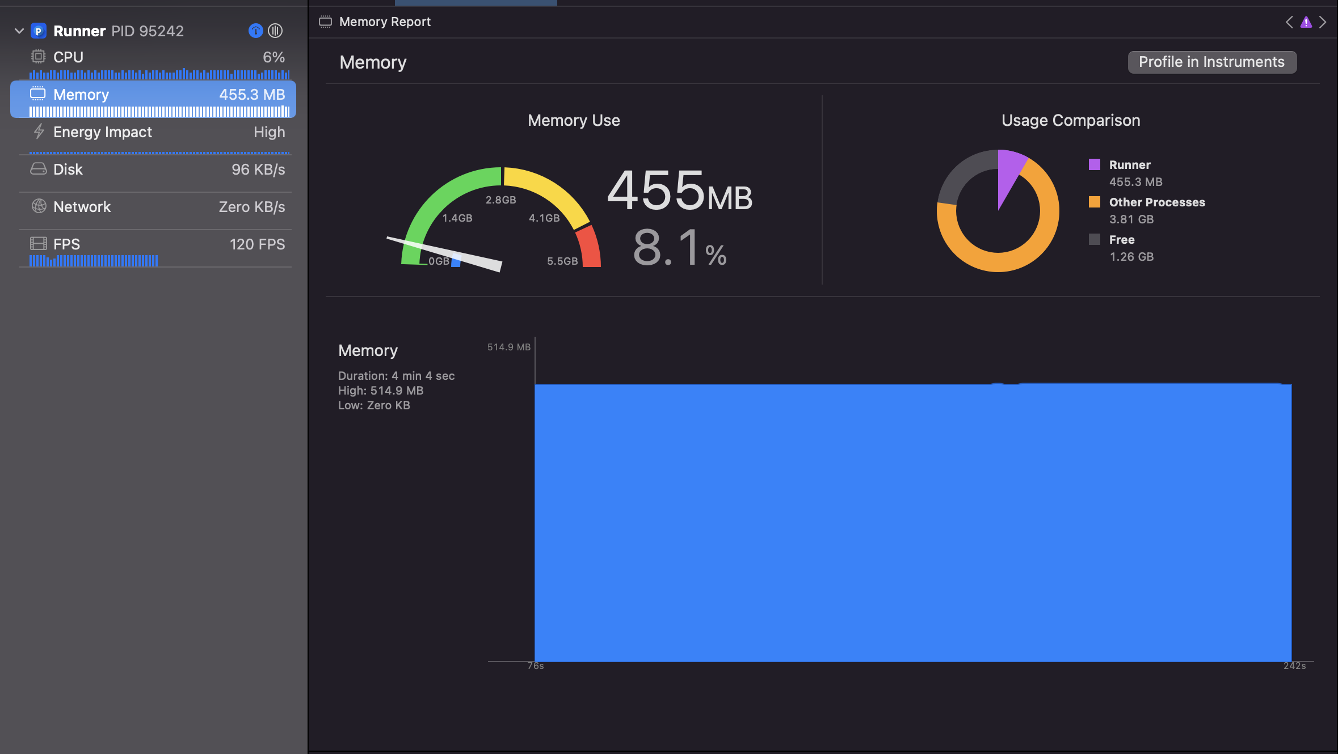The image size is (1338, 754).
Task: Click the purple Runner legend swatch
Action: click(1095, 164)
